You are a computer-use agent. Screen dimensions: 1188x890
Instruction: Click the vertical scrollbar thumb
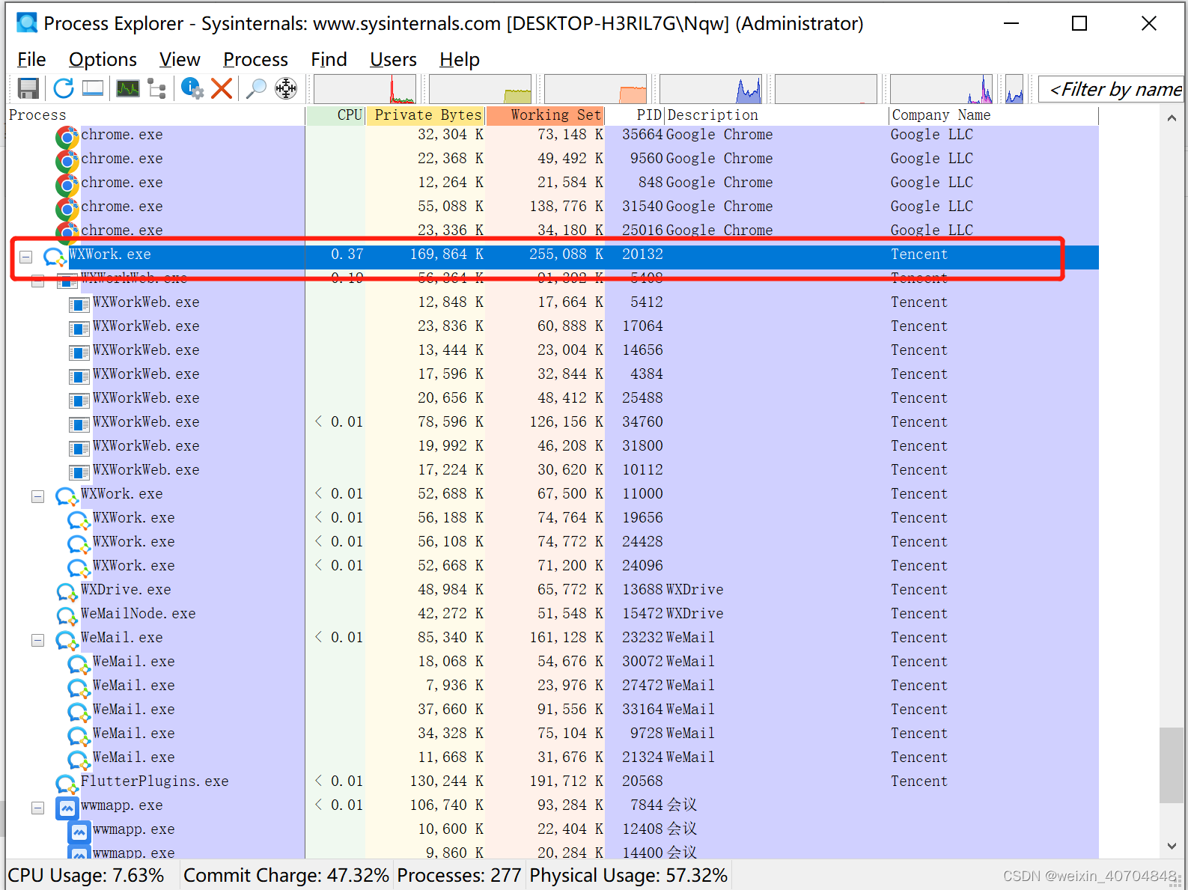tap(1172, 765)
